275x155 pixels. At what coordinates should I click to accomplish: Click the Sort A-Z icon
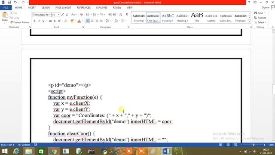point(121,15)
